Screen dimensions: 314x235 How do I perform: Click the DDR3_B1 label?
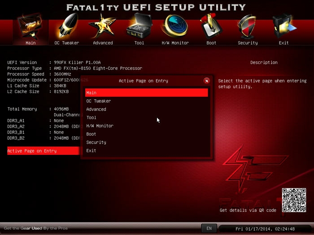coord(16,132)
